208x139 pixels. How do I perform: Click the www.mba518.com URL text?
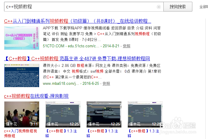61,83
